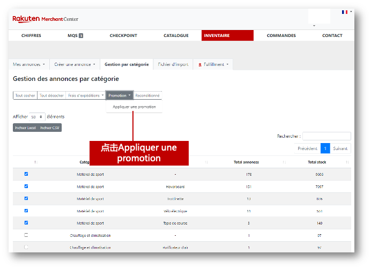Screen dimensions: 371x269
Task: Click the Rakuten Merchant Center logo
Action: click(x=45, y=19)
